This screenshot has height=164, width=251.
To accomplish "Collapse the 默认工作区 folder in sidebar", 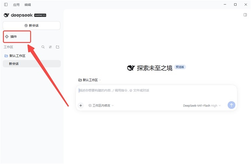I will (15, 56).
